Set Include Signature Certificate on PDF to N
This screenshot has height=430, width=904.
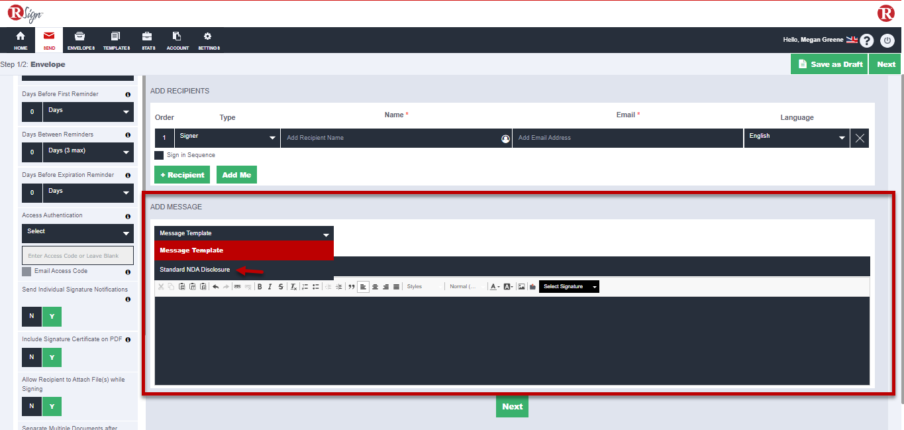(x=31, y=357)
